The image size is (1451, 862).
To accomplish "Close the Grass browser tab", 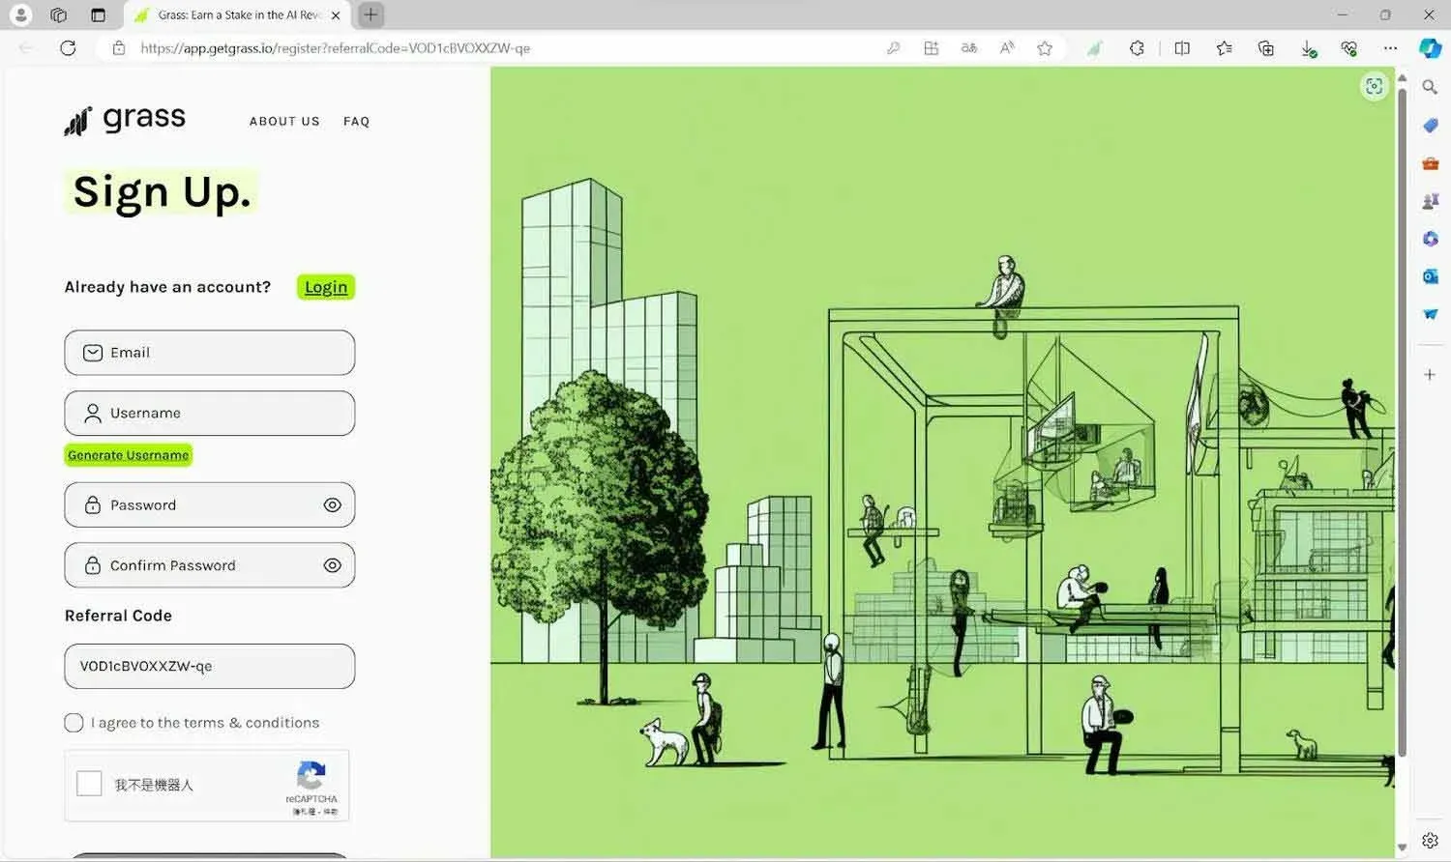I will pyautogui.click(x=336, y=15).
